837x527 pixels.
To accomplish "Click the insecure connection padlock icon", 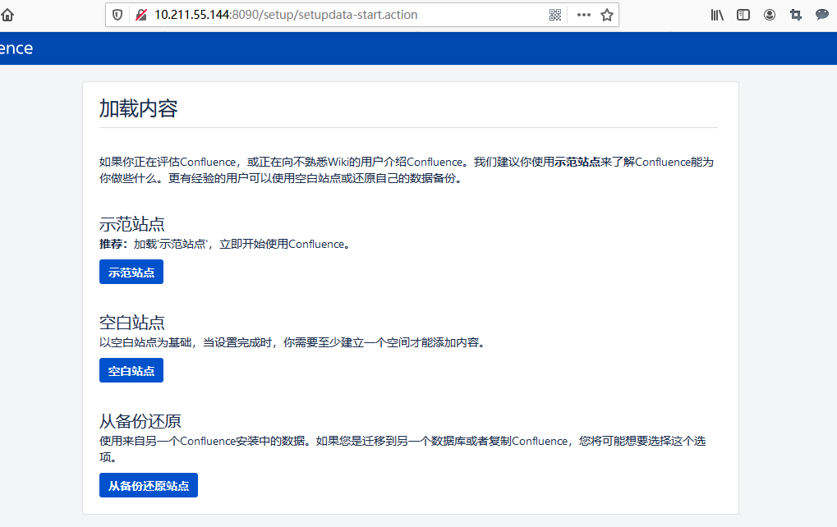I will pos(140,15).
